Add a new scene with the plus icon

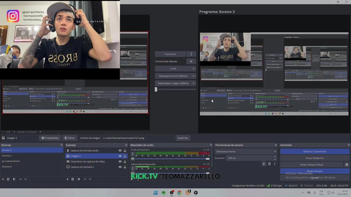pyautogui.click(x=3, y=179)
